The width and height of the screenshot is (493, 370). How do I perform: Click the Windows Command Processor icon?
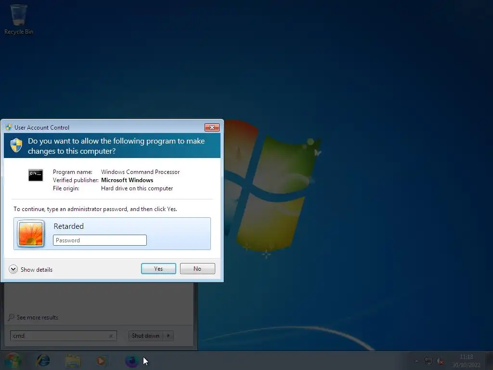click(36, 175)
